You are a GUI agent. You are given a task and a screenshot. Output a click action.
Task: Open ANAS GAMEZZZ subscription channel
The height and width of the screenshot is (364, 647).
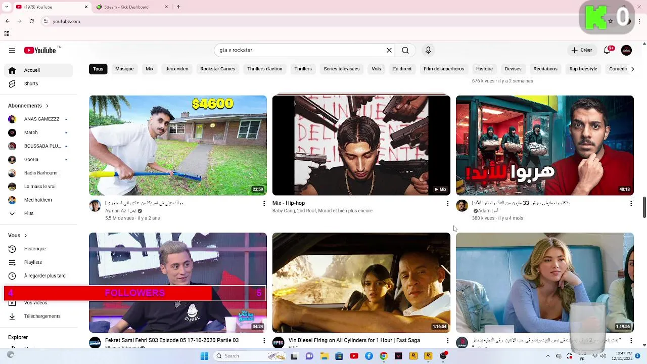click(x=38, y=119)
